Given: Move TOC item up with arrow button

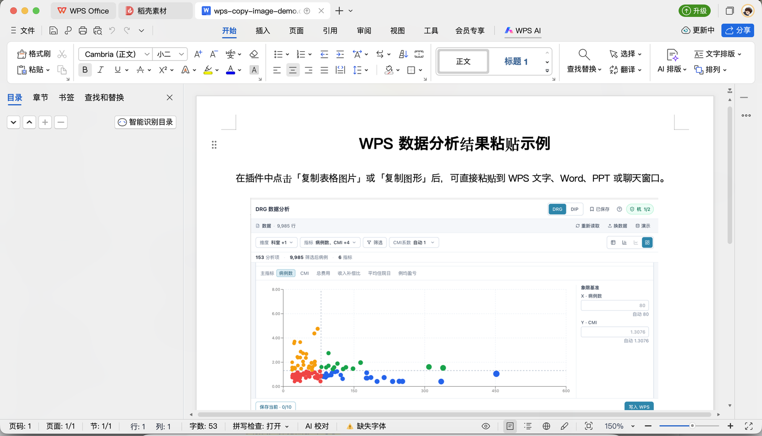Looking at the screenshot, I should tap(29, 122).
